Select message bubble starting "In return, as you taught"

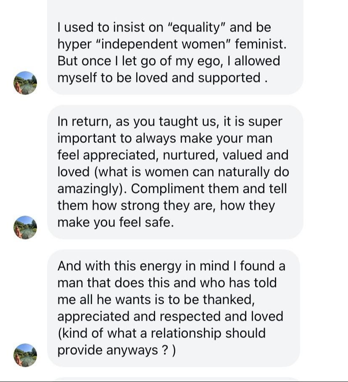175,172
